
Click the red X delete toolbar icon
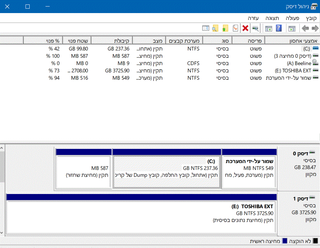pyautogui.click(x=245, y=28)
